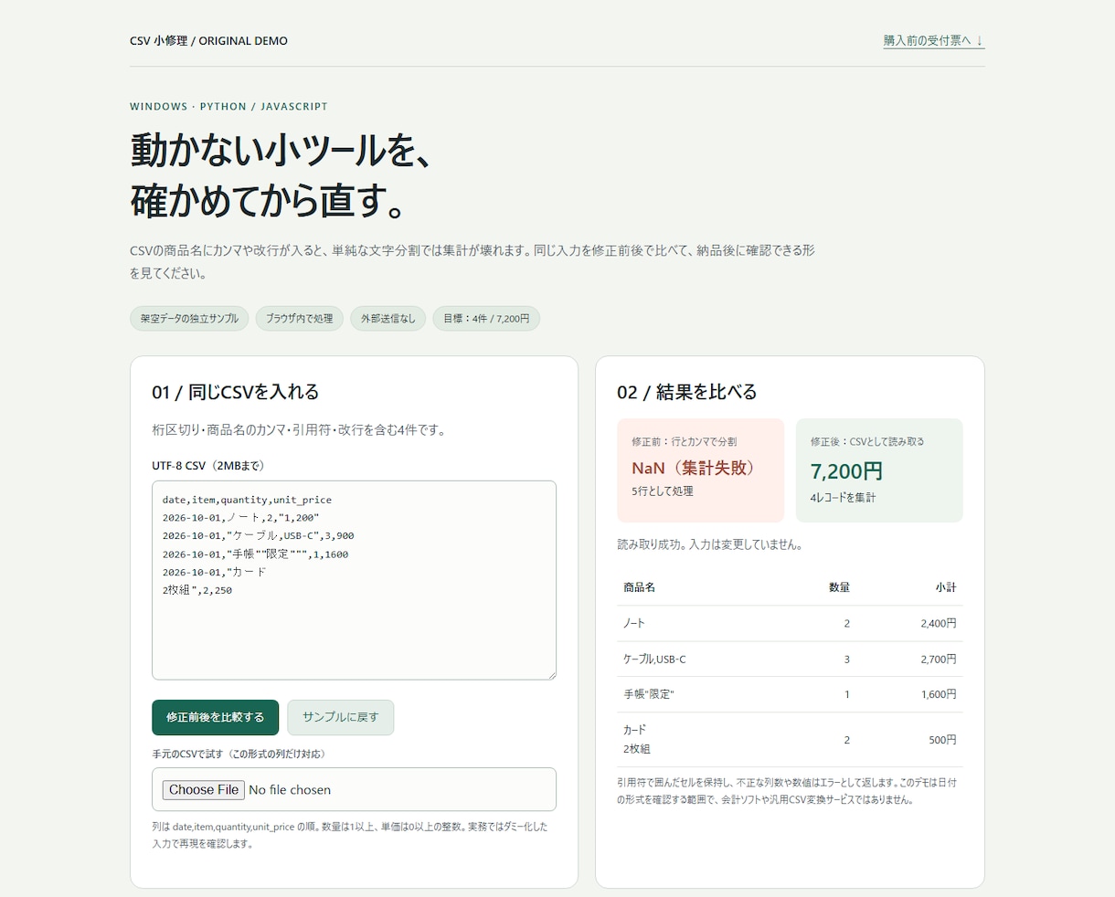Image resolution: width=1115 pixels, height=897 pixels.
Task: Click the ケーブル,USB-C row name cell
Action: pyautogui.click(x=654, y=659)
